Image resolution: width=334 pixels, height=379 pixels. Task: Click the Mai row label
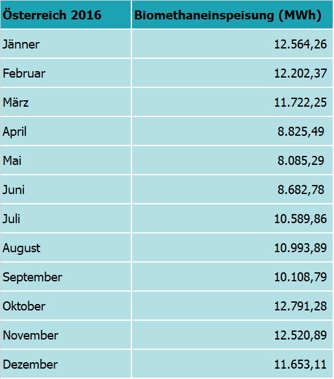pos(12,161)
